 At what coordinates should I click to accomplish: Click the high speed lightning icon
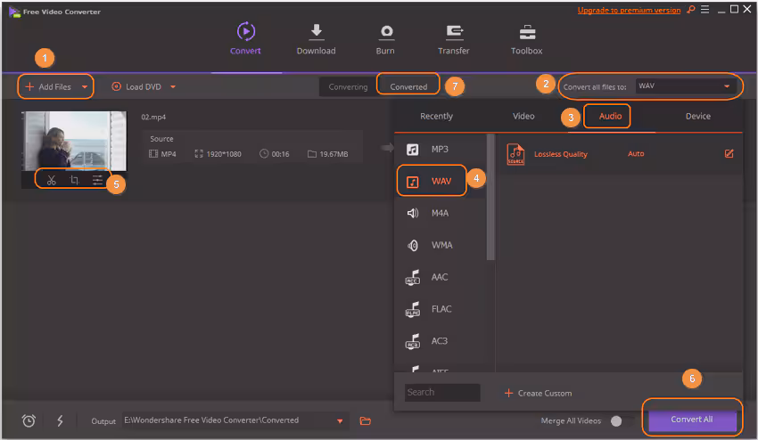click(x=60, y=420)
